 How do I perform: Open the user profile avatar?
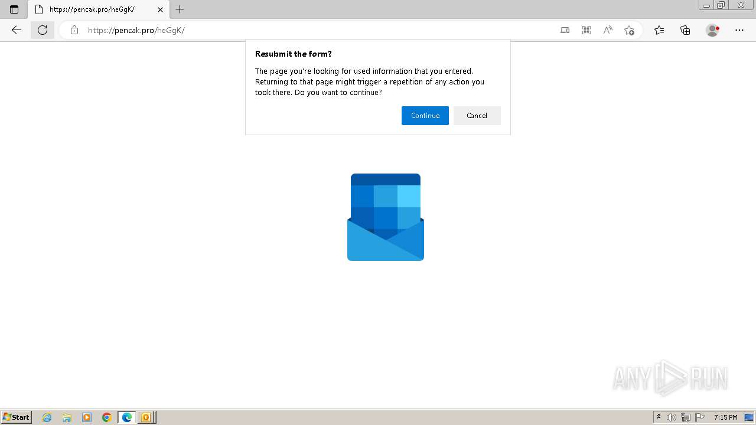click(x=712, y=30)
